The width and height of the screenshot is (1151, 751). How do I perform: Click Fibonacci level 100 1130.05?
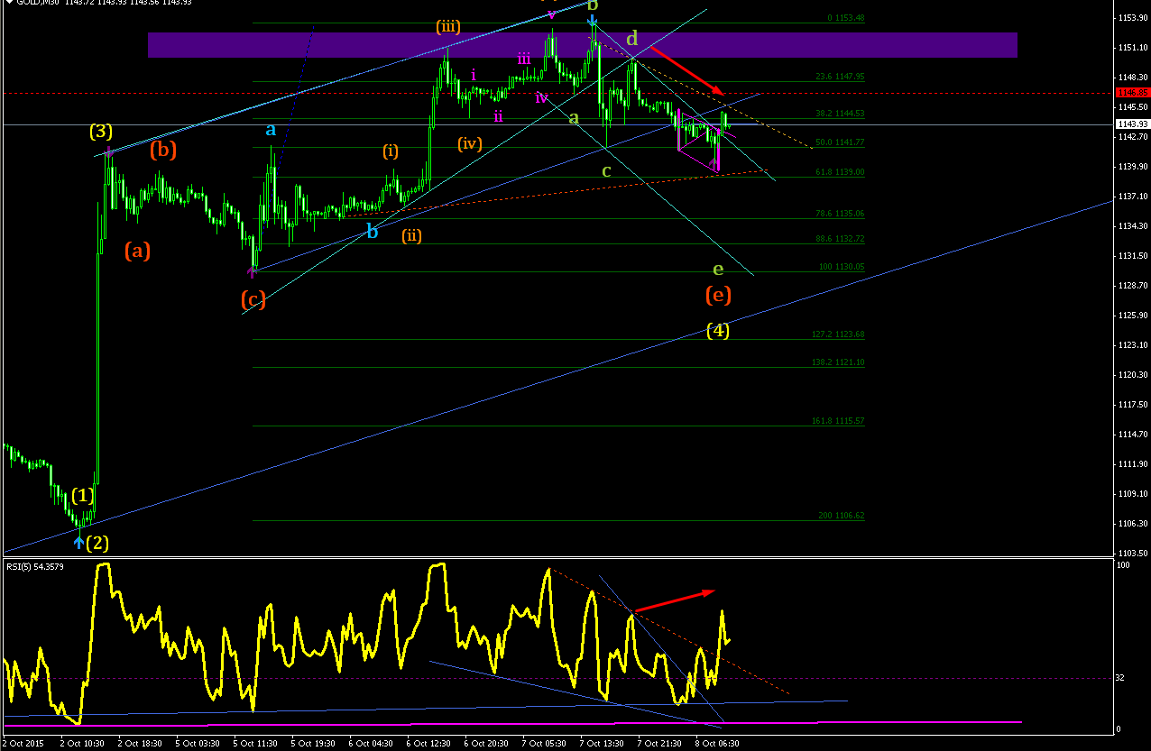point(842,267)
